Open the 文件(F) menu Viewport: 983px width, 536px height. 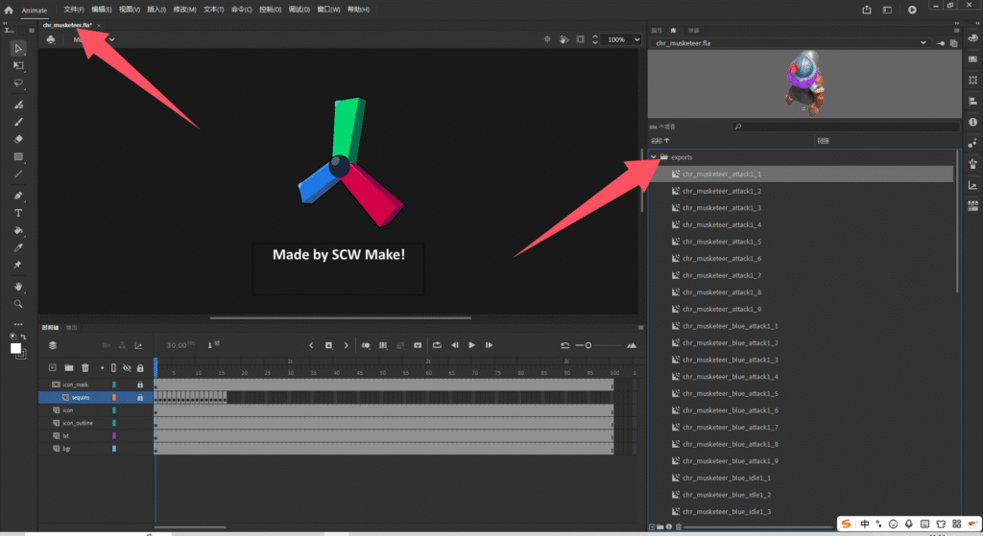pyautogui.click(x=74, y=10)
